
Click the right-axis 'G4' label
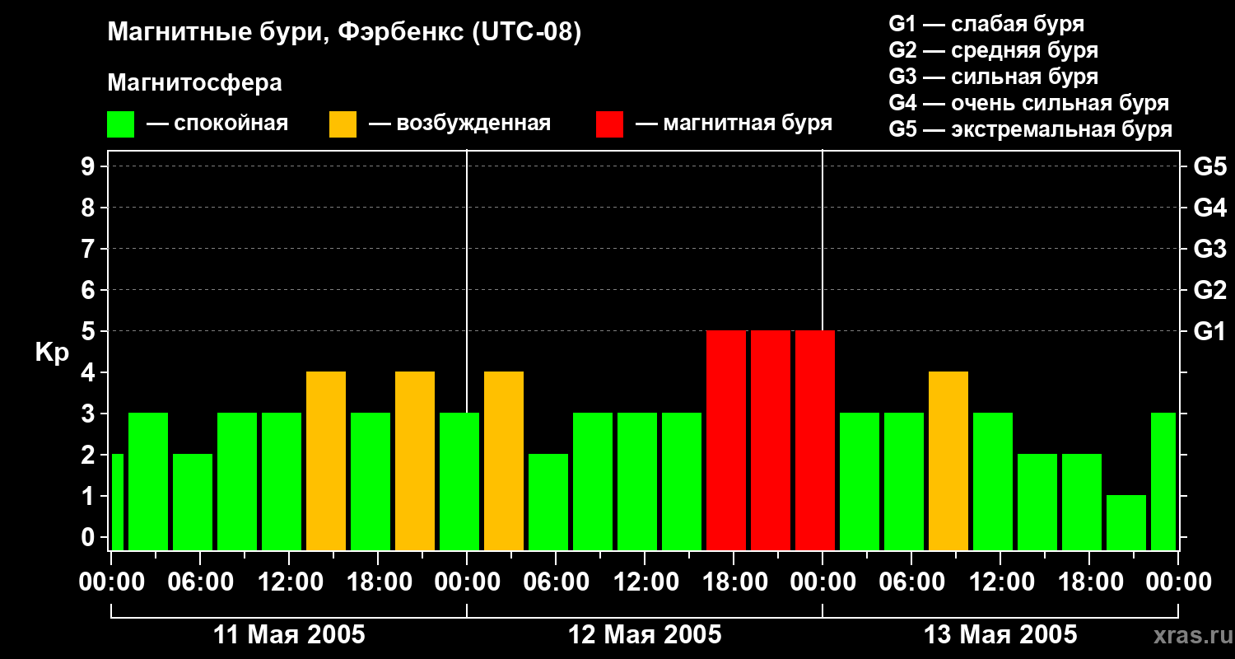click(x=1209, y=208)
